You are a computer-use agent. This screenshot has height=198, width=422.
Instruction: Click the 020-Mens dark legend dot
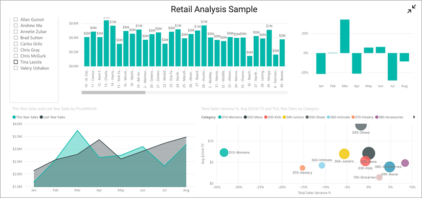245,117
